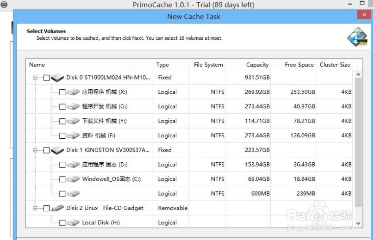374x240 pixels.
Task: Click the drive icon for volume Y:
Action: [73, 121]
